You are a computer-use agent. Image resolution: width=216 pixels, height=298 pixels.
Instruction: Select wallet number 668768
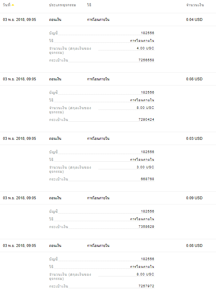[147, 179]
